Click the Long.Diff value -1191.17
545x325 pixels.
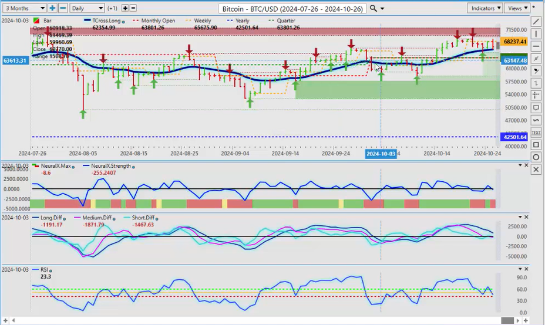52,225
